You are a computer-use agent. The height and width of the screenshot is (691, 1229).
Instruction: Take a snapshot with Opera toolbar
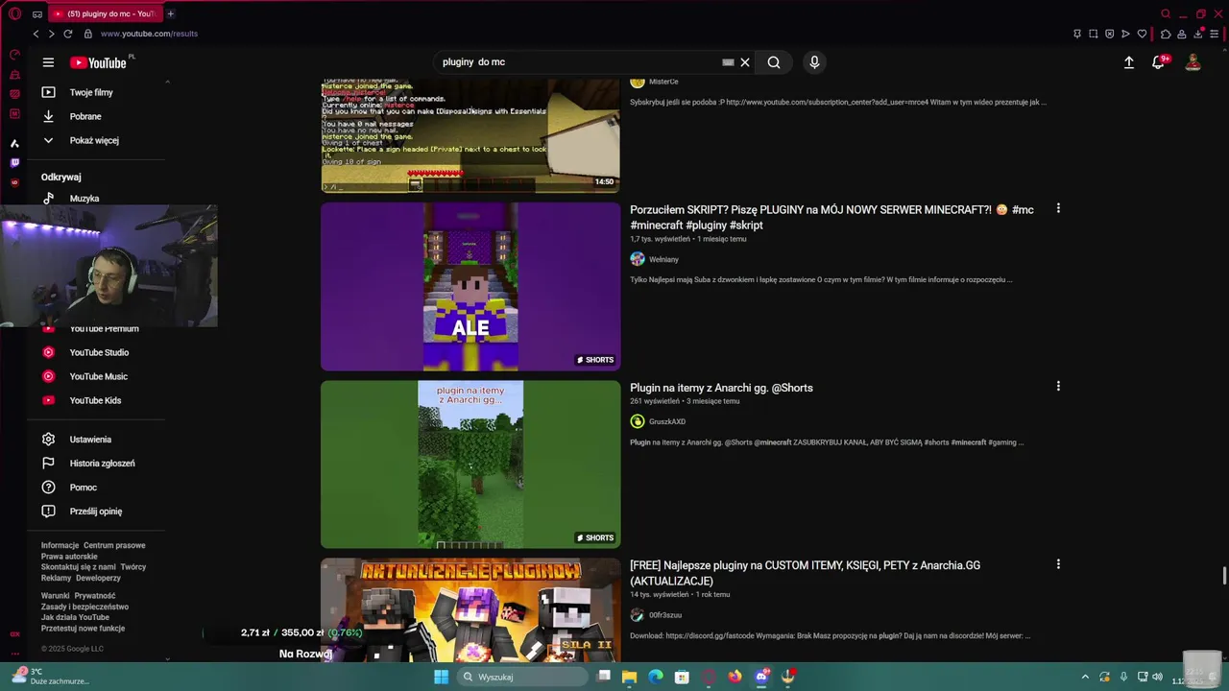tap(1094, 34)
